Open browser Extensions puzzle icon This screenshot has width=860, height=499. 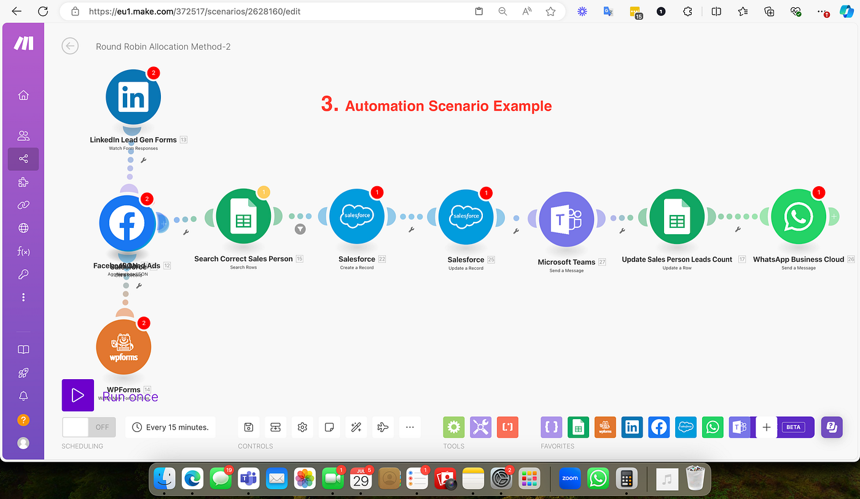688,11
